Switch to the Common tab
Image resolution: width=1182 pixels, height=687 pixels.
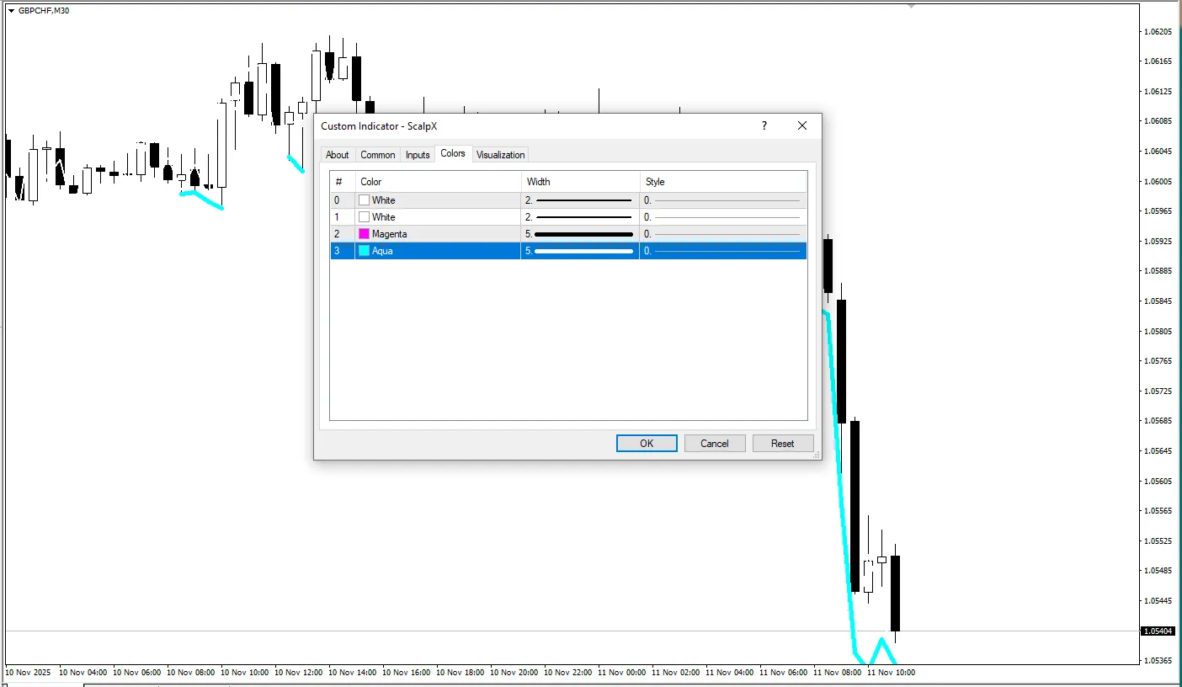377,155
